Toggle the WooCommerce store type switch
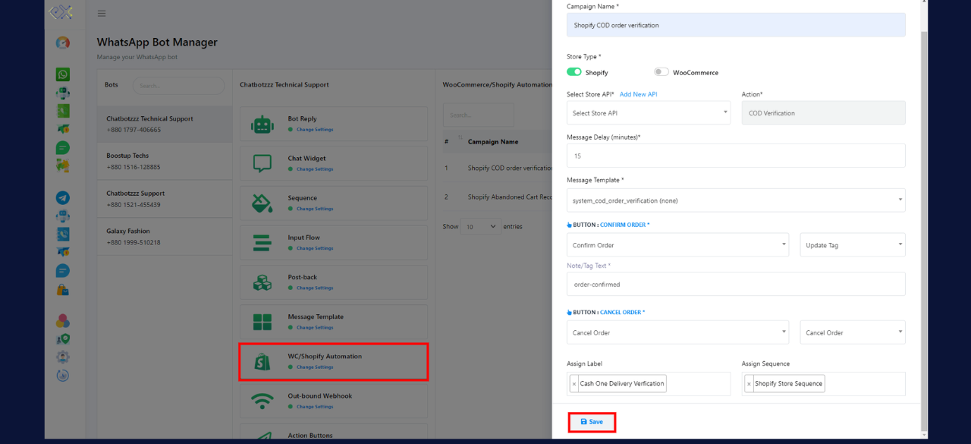The height and width of the screenshot is (444, 971). pos(661,72)
